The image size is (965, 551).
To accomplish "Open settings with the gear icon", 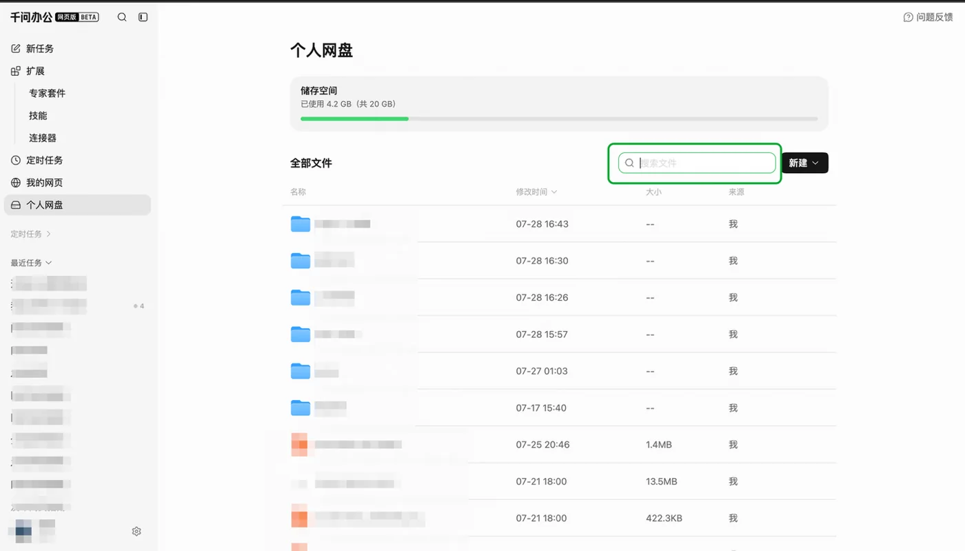I will (x=136, y=531).
